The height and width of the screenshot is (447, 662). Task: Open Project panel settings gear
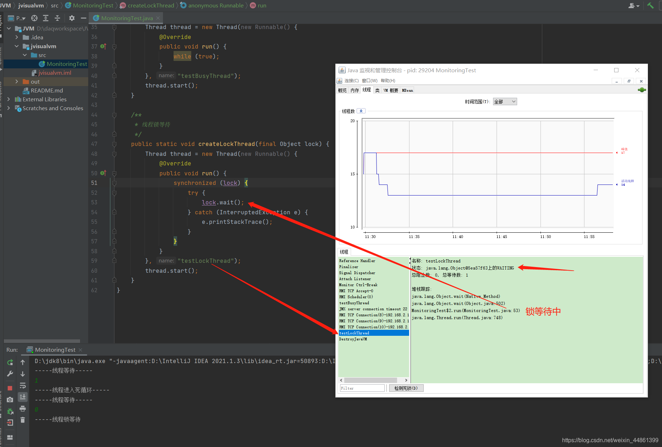72,18
